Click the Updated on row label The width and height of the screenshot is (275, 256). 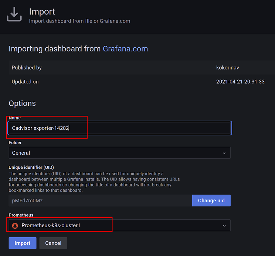click(x=25, y=82)
